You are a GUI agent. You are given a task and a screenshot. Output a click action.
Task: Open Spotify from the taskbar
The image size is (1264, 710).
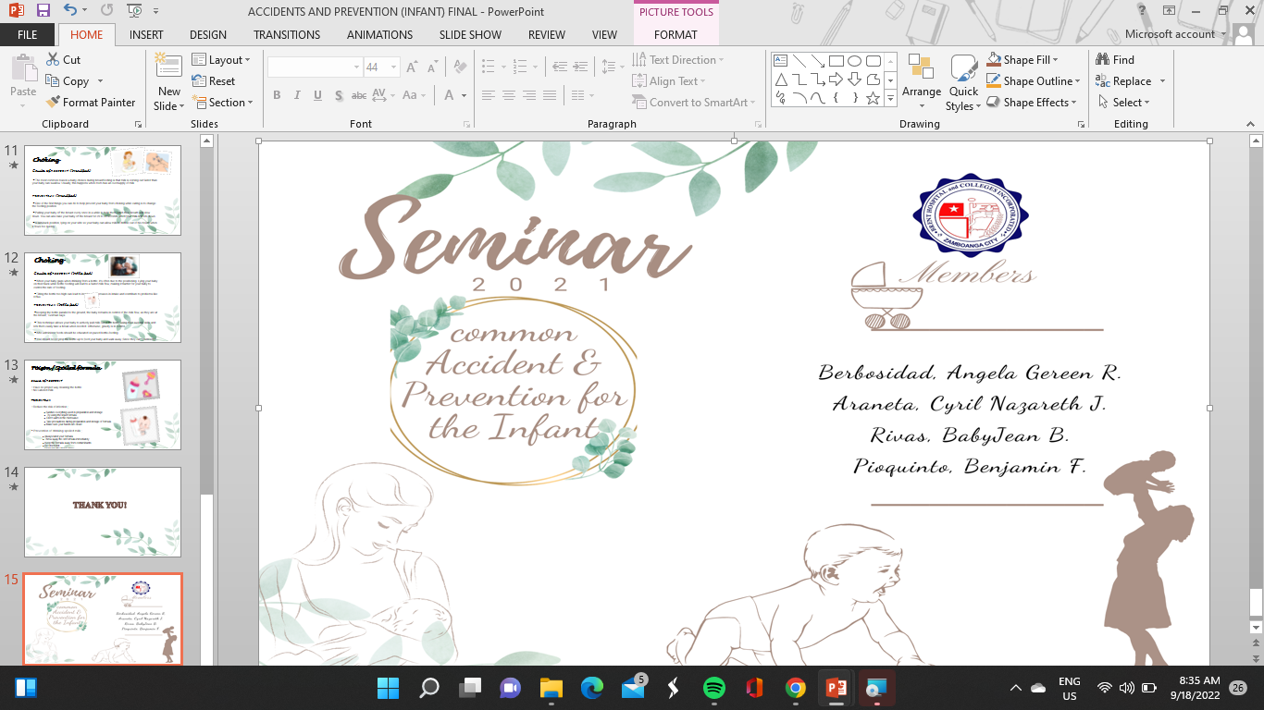713,688
